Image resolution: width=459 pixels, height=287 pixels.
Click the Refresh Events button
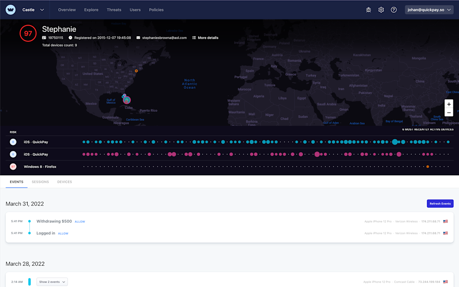pyautogui.click(x=440, y=204)
